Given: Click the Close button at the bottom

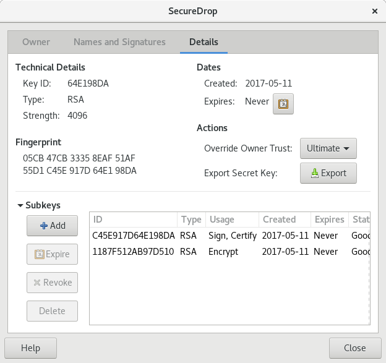Looking at the screenshot, I should [x=355, y=348].
